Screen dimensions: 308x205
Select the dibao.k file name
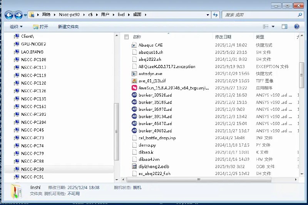coord(146,152)
